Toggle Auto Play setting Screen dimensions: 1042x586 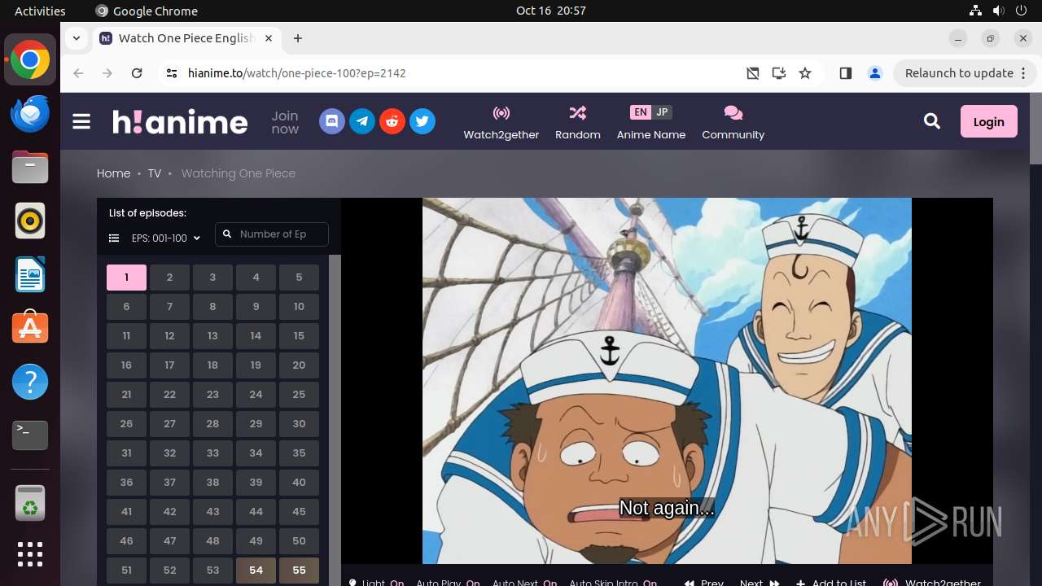coord(448,582)
